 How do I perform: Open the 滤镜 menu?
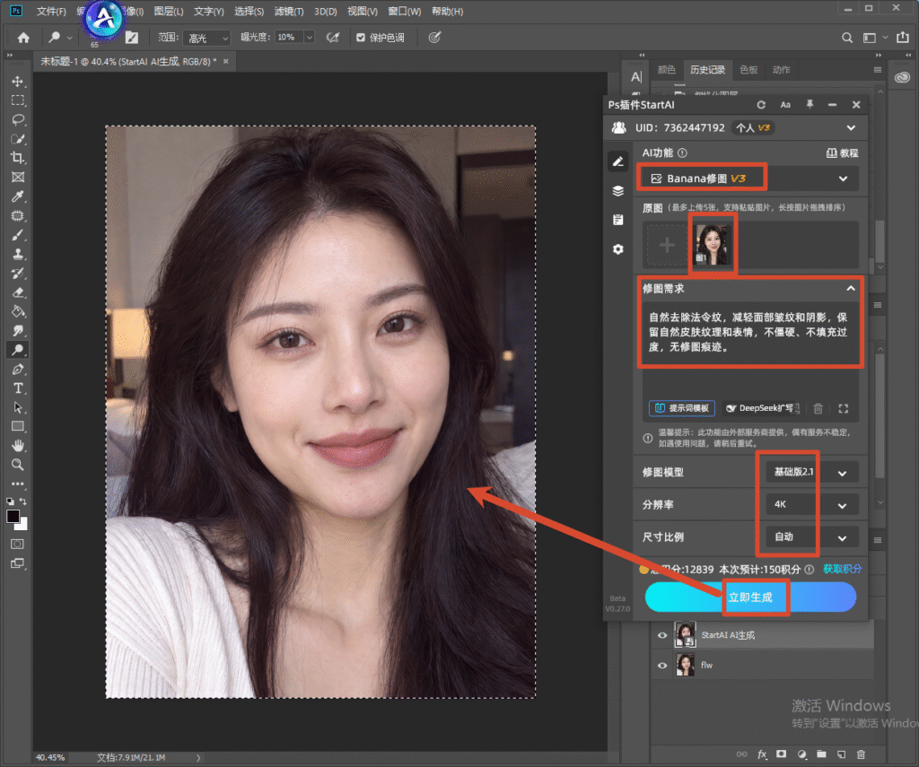click(289, 11)
